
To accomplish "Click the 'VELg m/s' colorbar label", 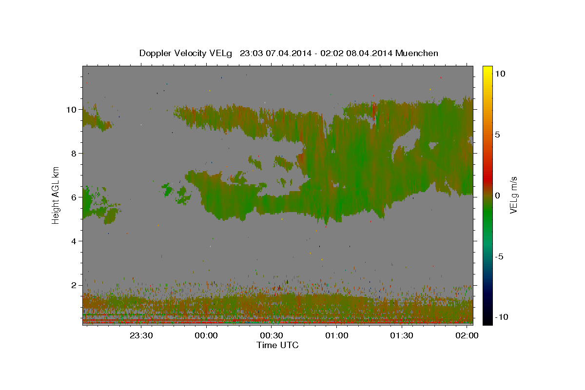I will click(514, 195).
